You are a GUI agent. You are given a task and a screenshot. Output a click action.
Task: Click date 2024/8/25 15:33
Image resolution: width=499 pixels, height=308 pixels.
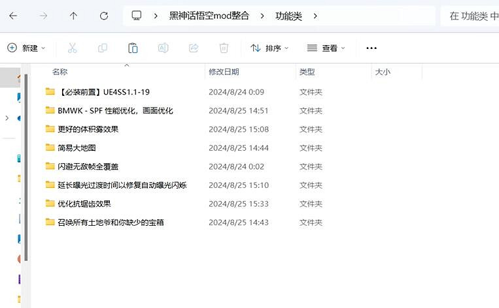coord(239,204)
